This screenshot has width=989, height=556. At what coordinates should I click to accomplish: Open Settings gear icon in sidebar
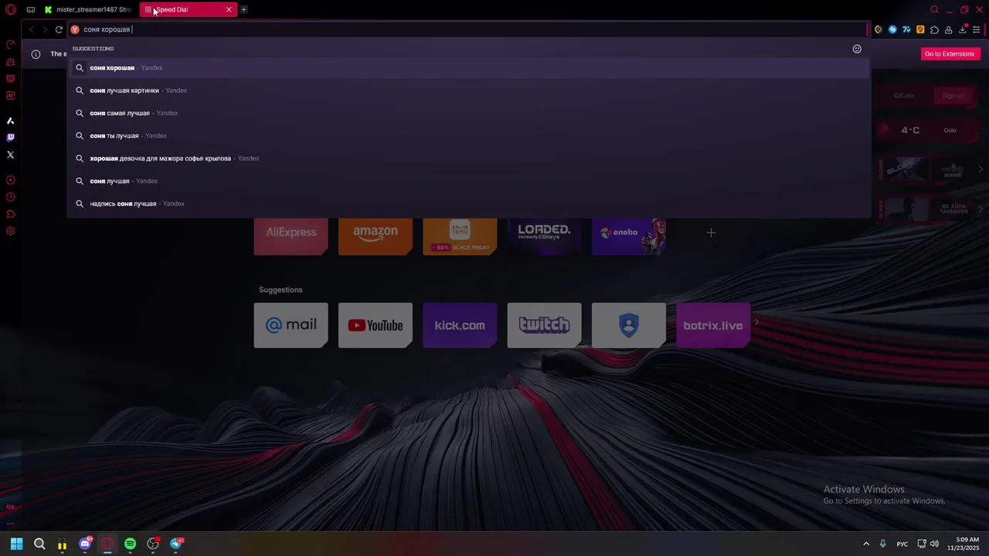(x=11, y=231)
